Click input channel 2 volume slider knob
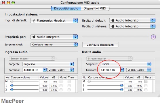 pos(12,90)
